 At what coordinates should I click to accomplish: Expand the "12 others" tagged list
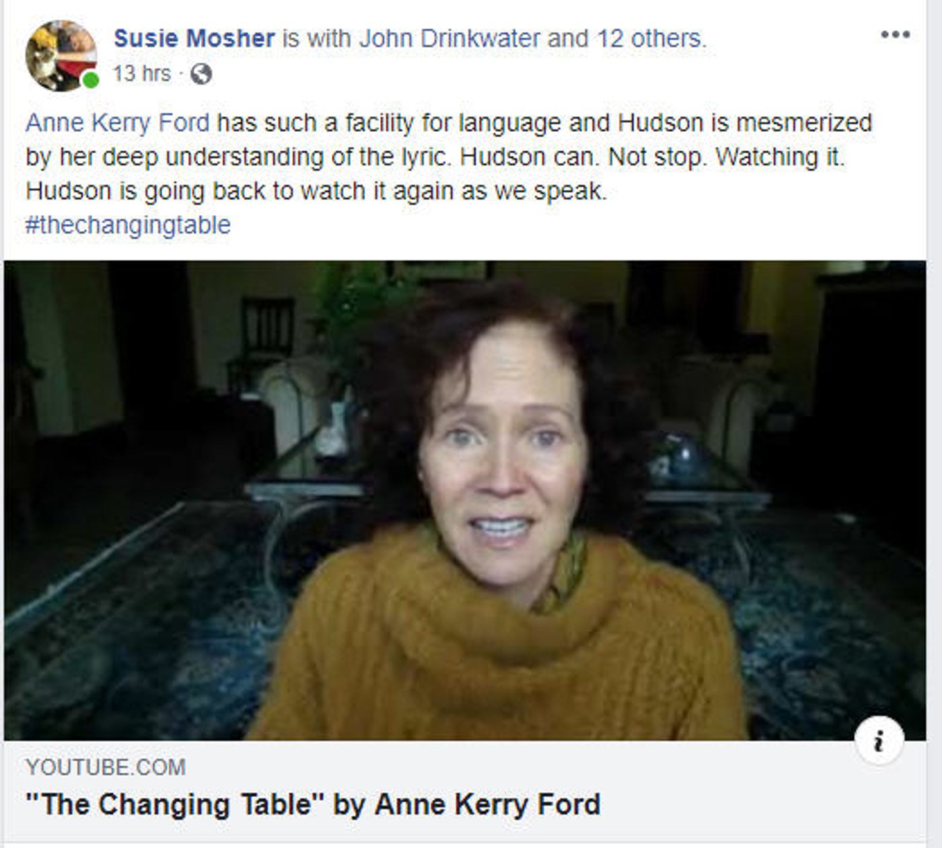649,38
